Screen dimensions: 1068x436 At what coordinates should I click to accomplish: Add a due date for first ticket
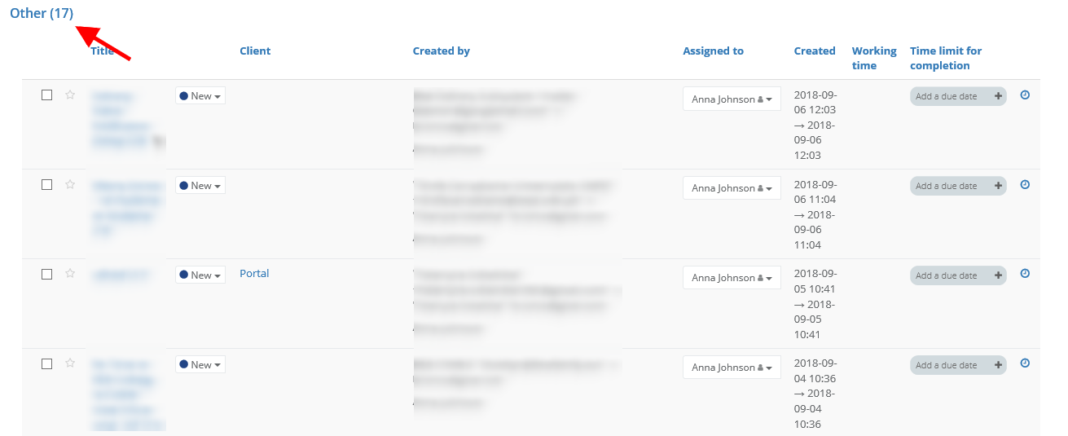[x=958, y=96]
